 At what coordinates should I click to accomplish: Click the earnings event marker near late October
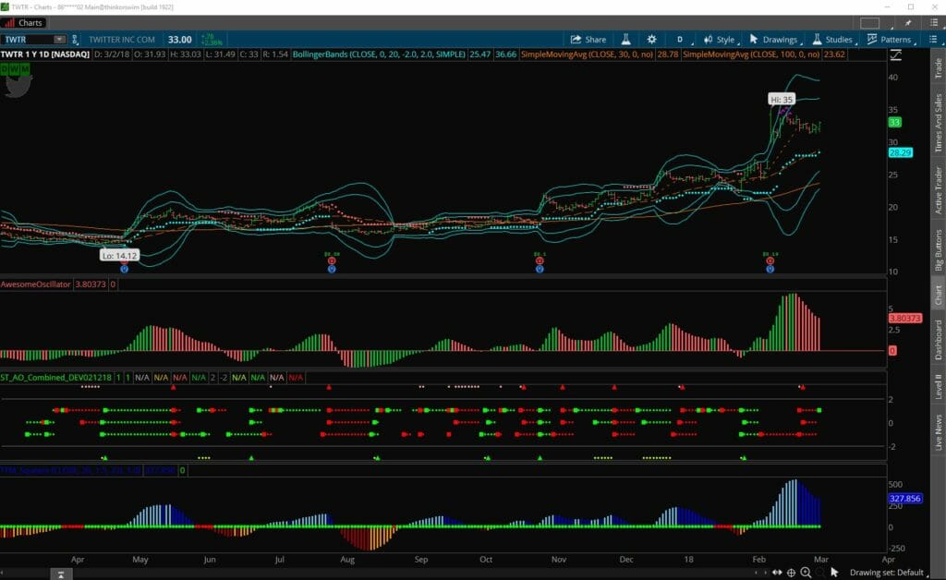[540, 261]
